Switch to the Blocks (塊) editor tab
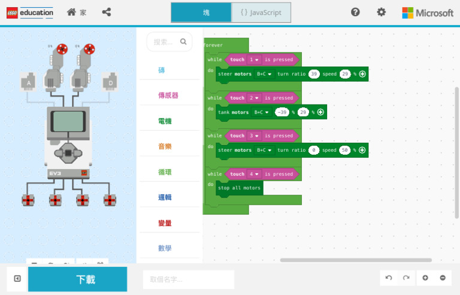The height and width of the screenshot is (295, 460). pyautogui.click(x=201, y=13)
